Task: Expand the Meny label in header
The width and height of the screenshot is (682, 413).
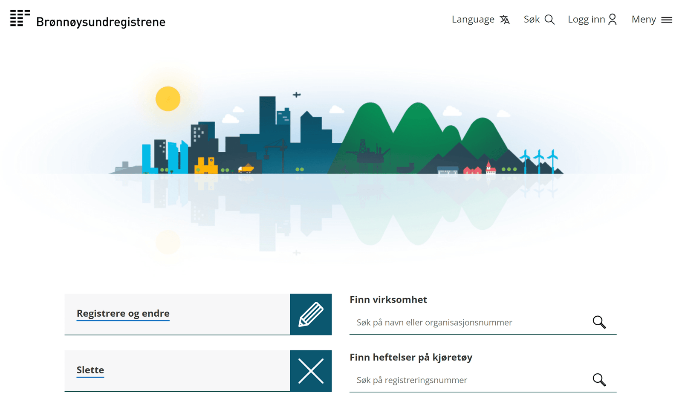Action: click(x=644, y=20)
